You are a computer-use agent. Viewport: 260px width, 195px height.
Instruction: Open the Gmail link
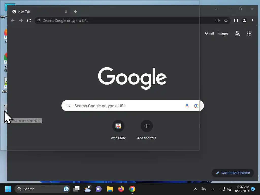tap(209, 33)
